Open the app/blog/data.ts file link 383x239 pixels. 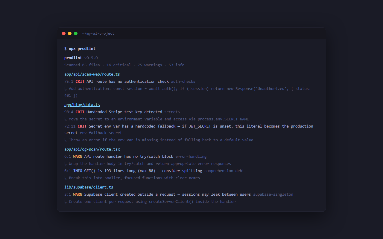[x=82, y=105]
